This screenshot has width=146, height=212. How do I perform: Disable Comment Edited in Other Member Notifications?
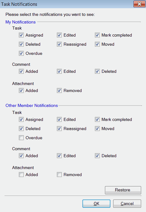click(x=59, y=156)
